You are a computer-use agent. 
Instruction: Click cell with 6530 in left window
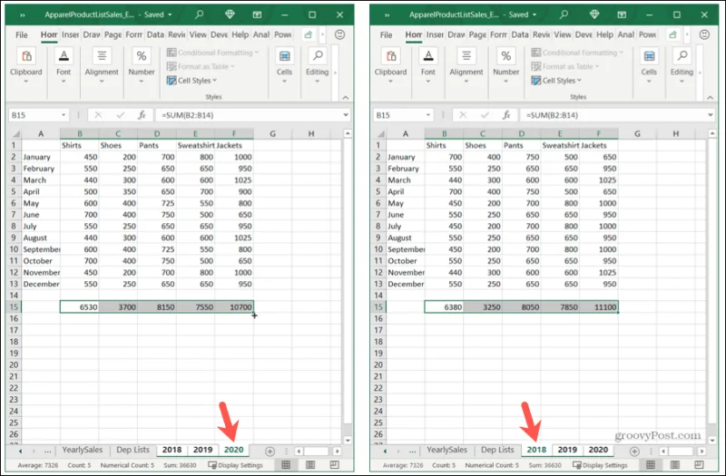pos(79,306)
